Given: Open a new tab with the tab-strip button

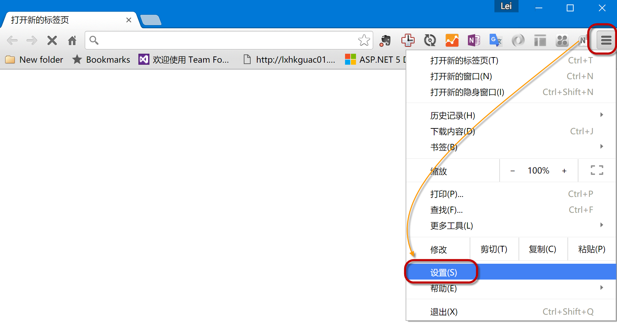Looking at the screenshot, I should pos(151,20).
